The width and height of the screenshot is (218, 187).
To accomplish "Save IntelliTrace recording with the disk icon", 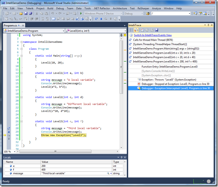I will tap(157, 30).
